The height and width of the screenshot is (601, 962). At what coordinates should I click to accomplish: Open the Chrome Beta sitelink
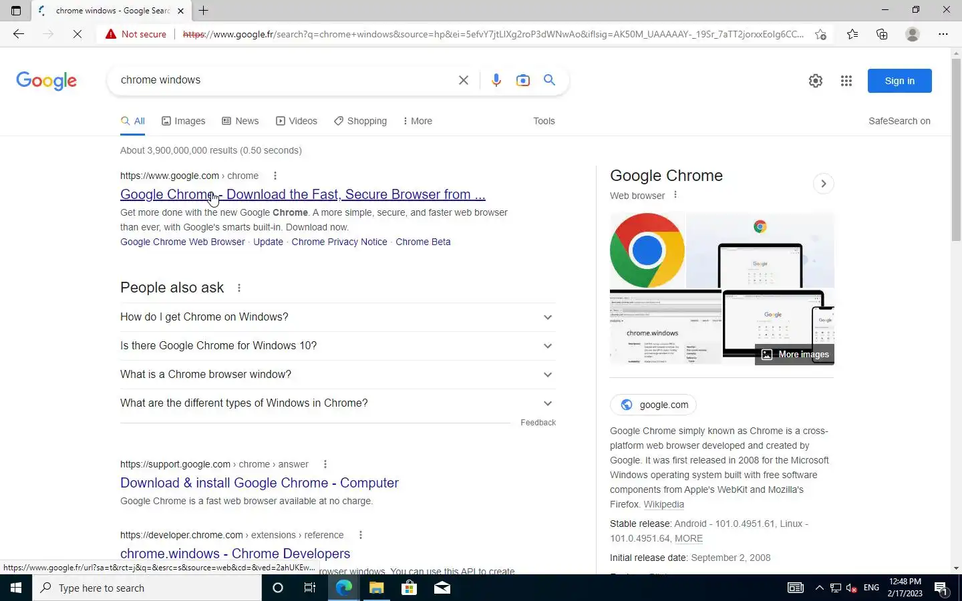click(423, 242)
